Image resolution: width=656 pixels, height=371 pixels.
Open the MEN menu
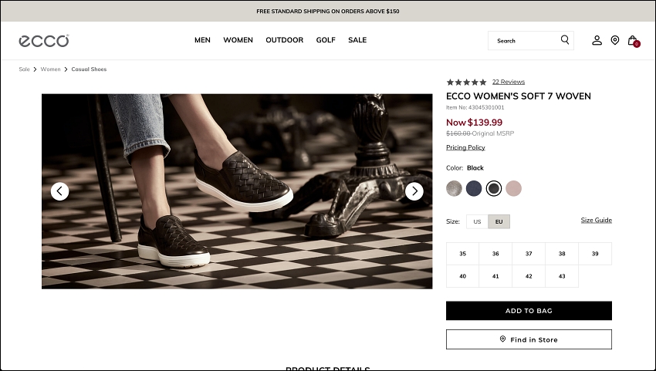point(202,40)
